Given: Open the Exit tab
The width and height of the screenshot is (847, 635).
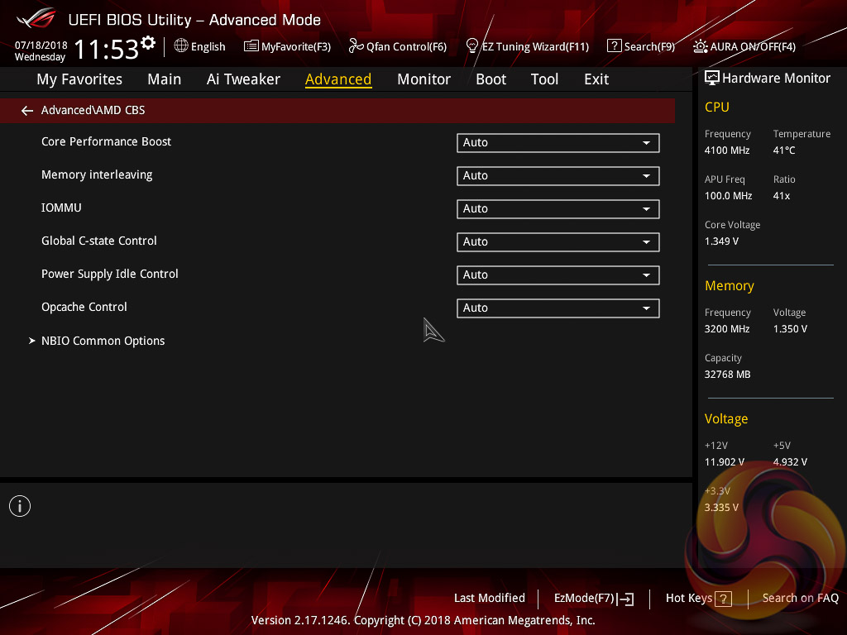Looking at the screenshot, I should tap(596, 79).
